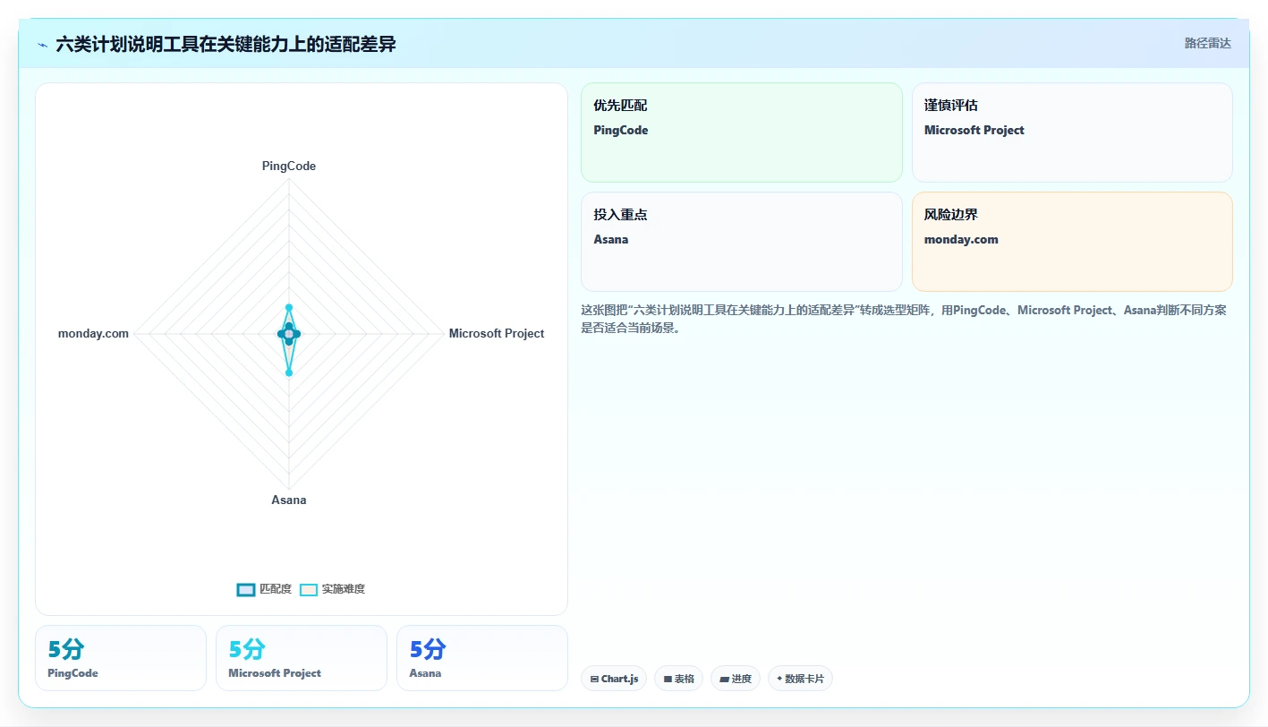This screenshot has height=727, width=1268.
Task: Click the monday.com radar axis label
Action: (93, 333)
